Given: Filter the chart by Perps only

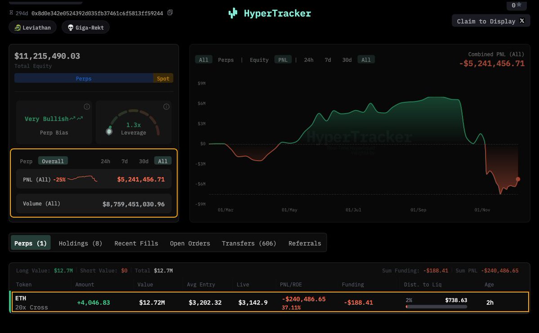Looking at the screenshot, I should pos(226,59).
